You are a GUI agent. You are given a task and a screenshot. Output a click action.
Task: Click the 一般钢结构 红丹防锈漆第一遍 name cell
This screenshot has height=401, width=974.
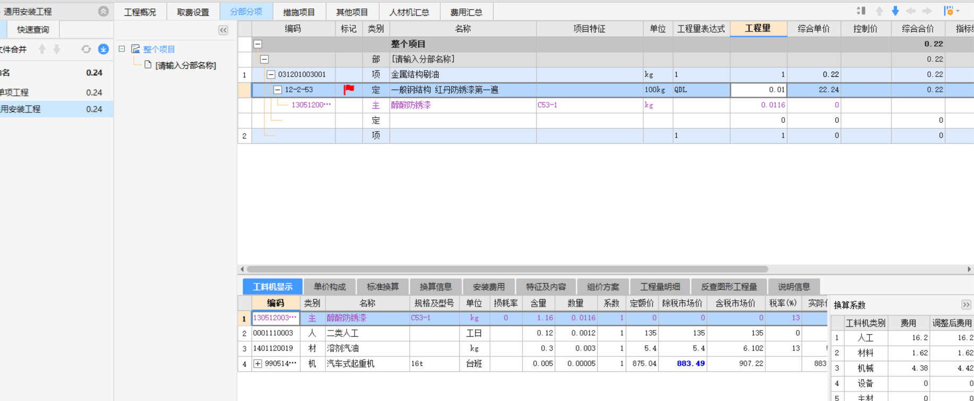(x=463, y=90)
